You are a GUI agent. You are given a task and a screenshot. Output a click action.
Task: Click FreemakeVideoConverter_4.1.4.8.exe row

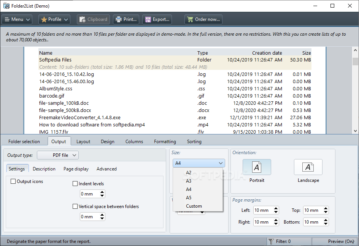[x=175, y=118]
